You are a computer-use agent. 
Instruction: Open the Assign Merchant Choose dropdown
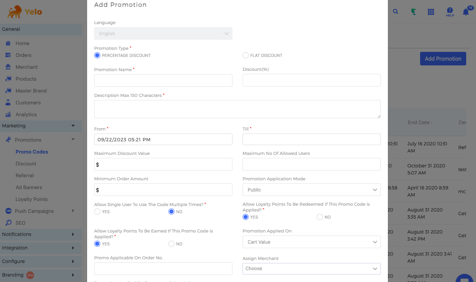[311, 268]
